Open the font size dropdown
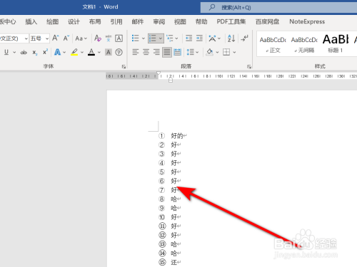Viewport: 357px width, 267px height. tap(47, 38)
